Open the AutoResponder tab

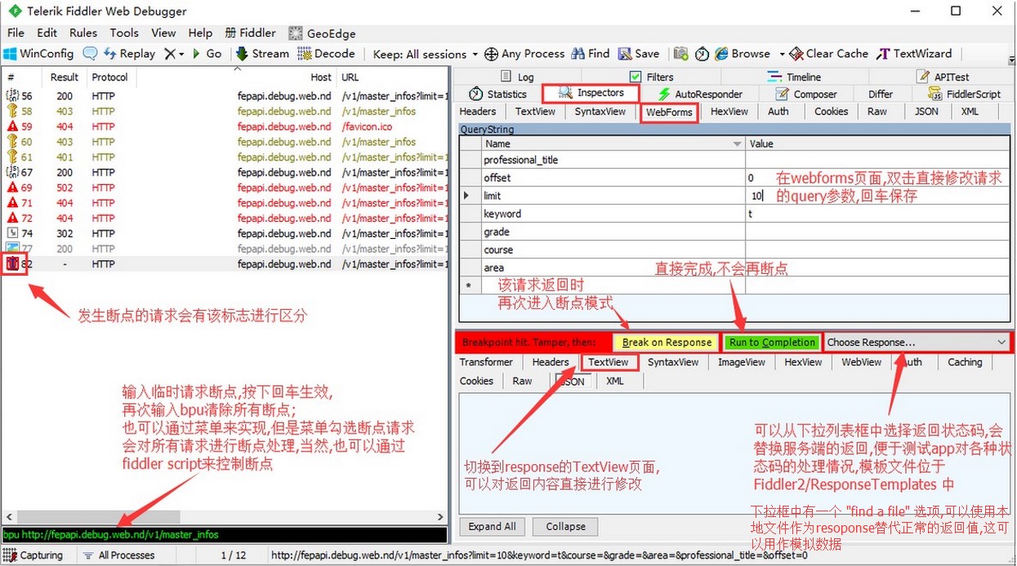(700, 94)
